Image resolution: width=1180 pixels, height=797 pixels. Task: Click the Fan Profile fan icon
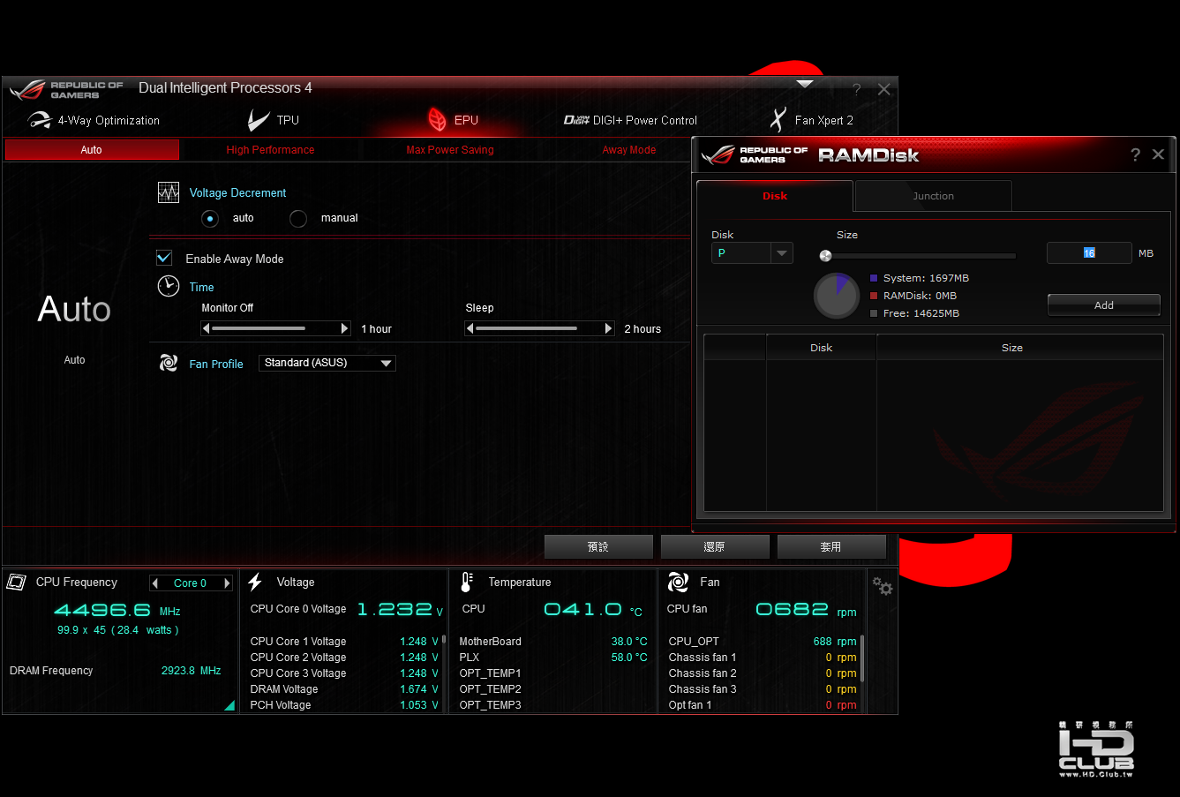click(x=169, y=363)
